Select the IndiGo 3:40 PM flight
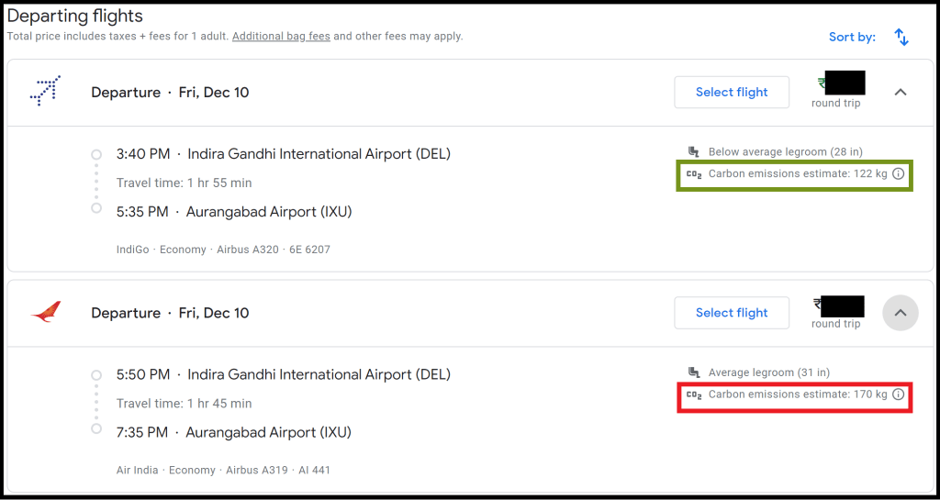This screenshot has height=500, width=940. (x=732, y=92)
